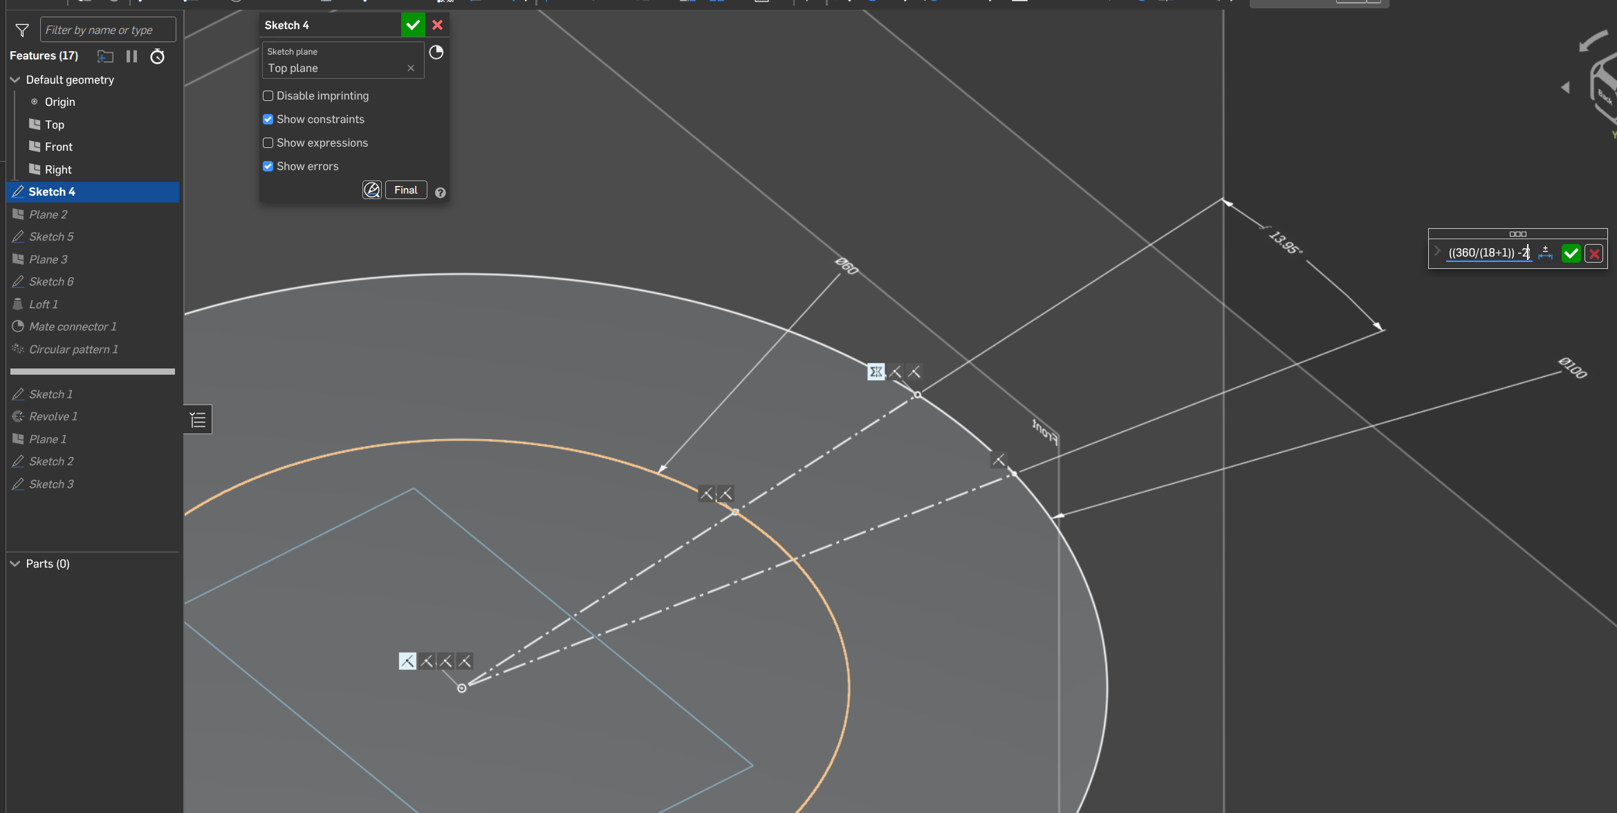The height and width of the screenshot is (813, 1617).
Task: Select Circular pattern 1 in the feature tree
Action: tap(73, 350)
